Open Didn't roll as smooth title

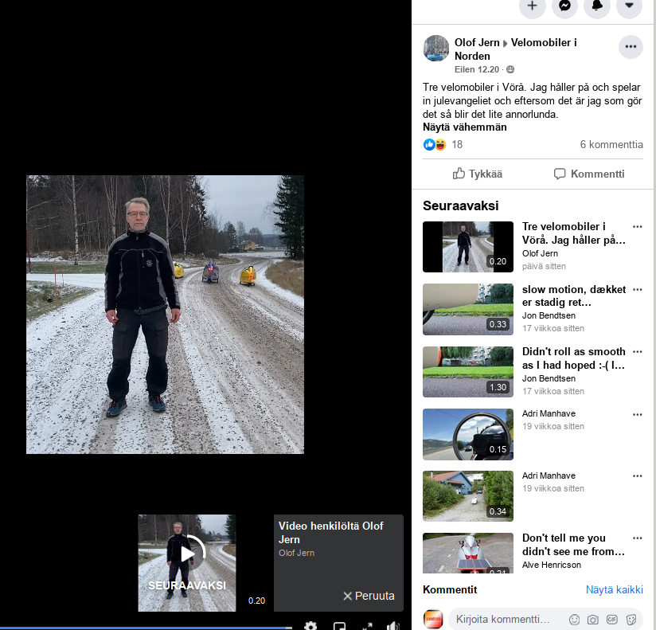[x=573, y=358]
